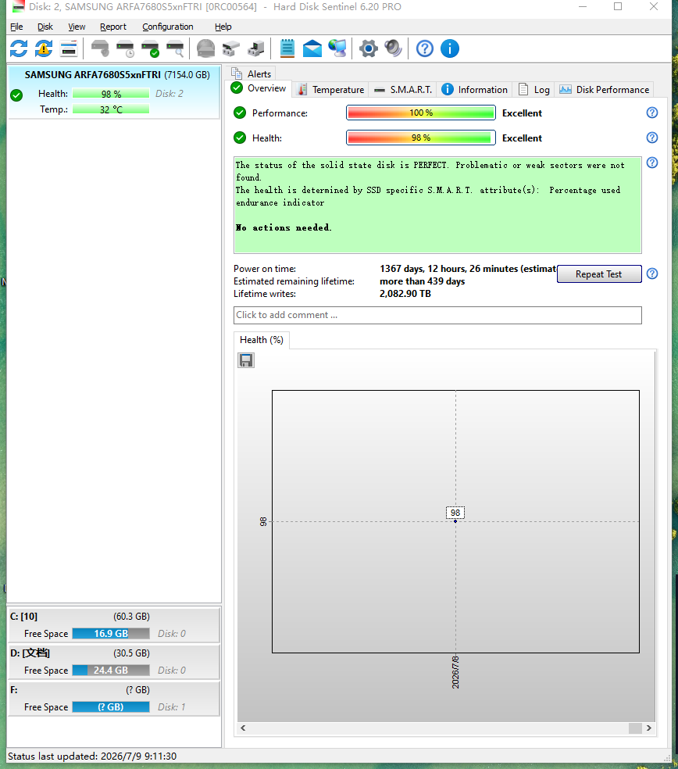
Task: Click the C: free space 16.9 GB bar
Action: pos(111,634)
